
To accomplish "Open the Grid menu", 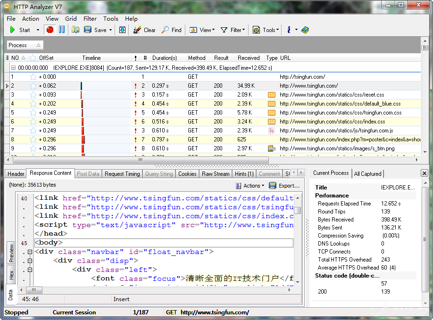I will (71, 19).
